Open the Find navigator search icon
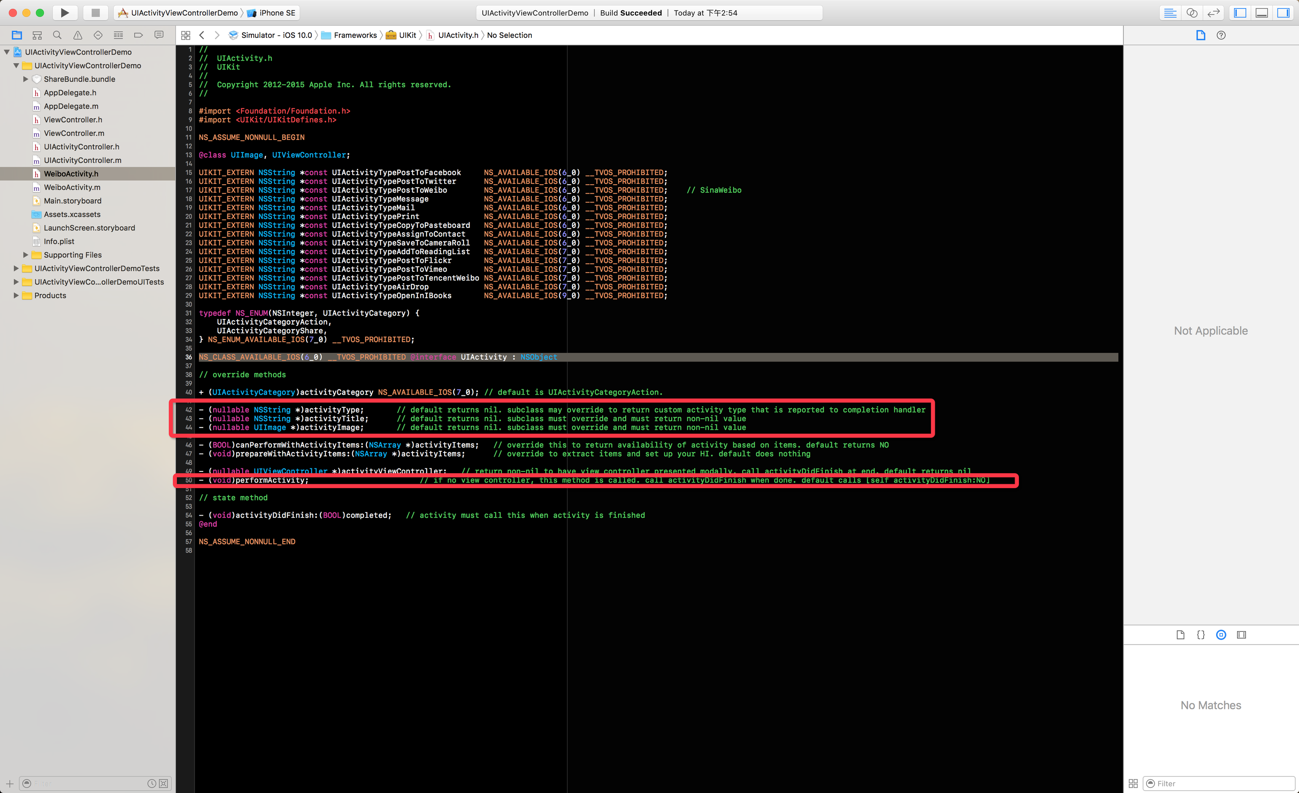This screenshot has width=1299, height=793. pyautogui.click(x=57, y=35)
